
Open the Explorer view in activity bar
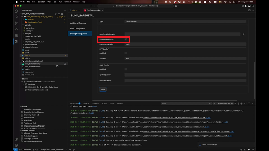[x=16, y=11]
